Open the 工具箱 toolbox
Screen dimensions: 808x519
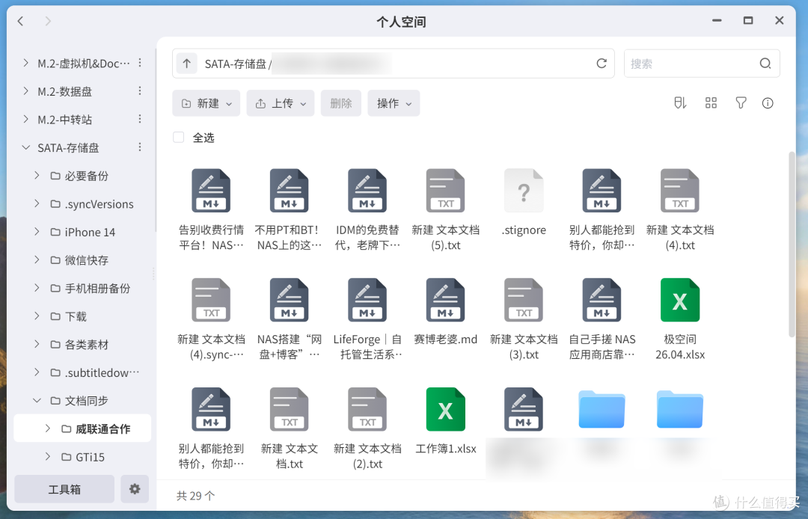[x=64, y=488]
